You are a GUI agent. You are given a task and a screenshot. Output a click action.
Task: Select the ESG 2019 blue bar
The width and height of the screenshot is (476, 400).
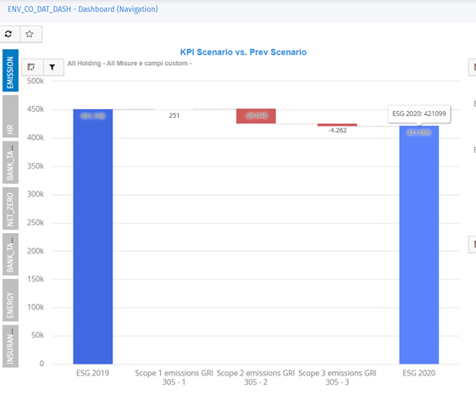93,236
